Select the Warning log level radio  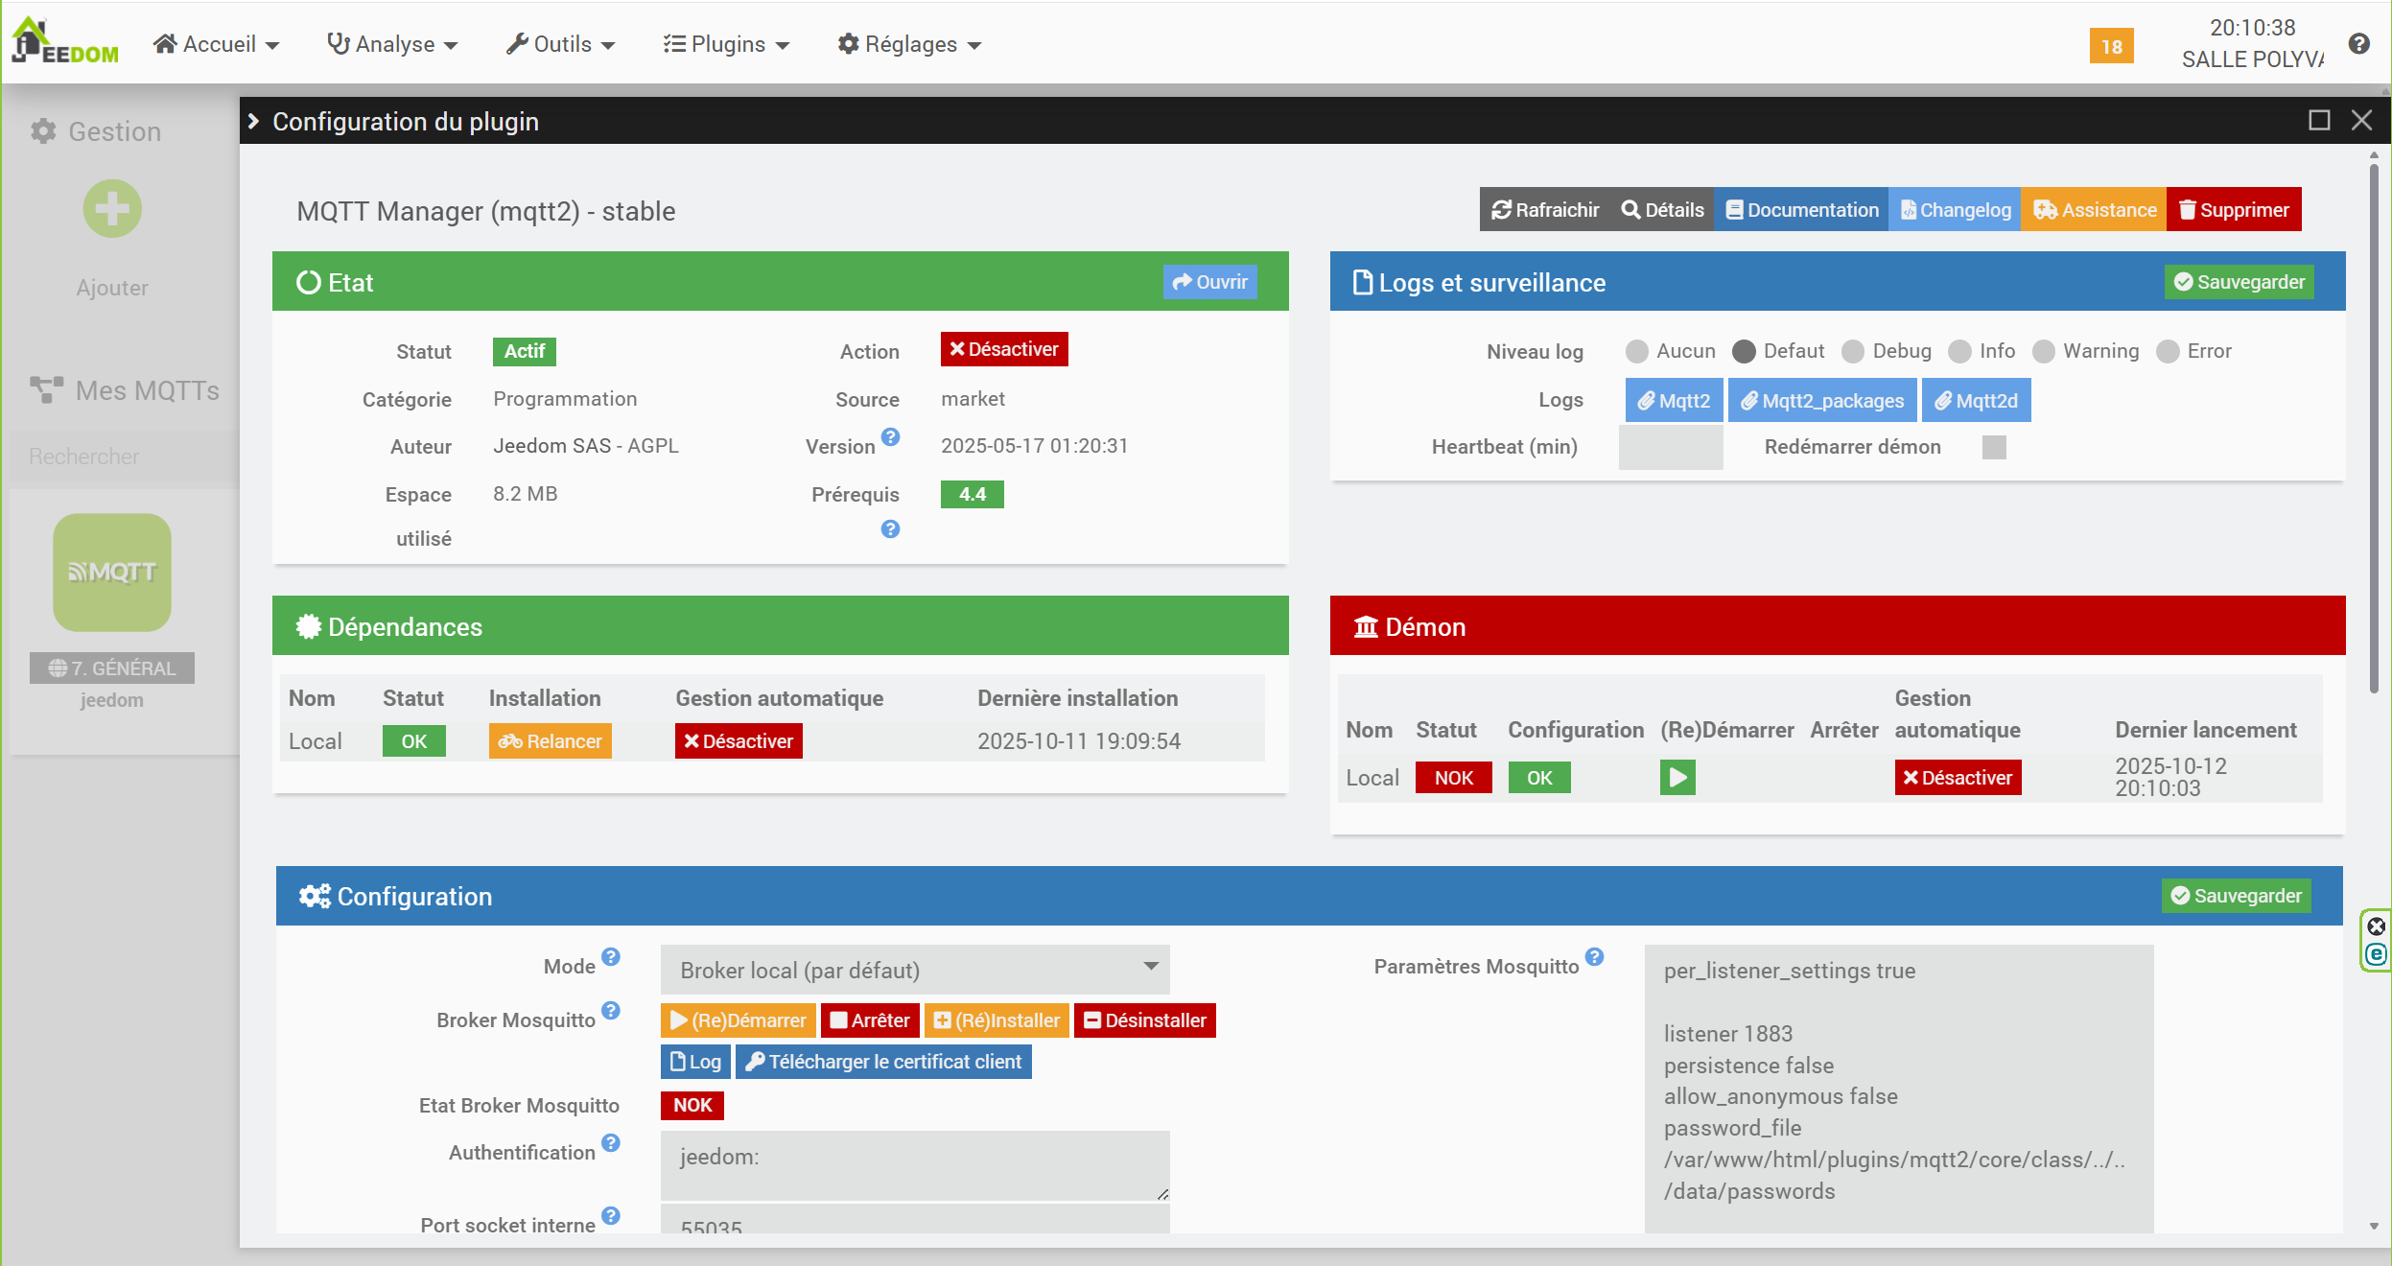(x=2043, y=352)
